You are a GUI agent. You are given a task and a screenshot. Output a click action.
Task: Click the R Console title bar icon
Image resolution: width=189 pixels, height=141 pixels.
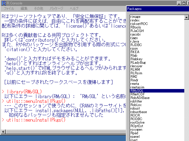4,3
